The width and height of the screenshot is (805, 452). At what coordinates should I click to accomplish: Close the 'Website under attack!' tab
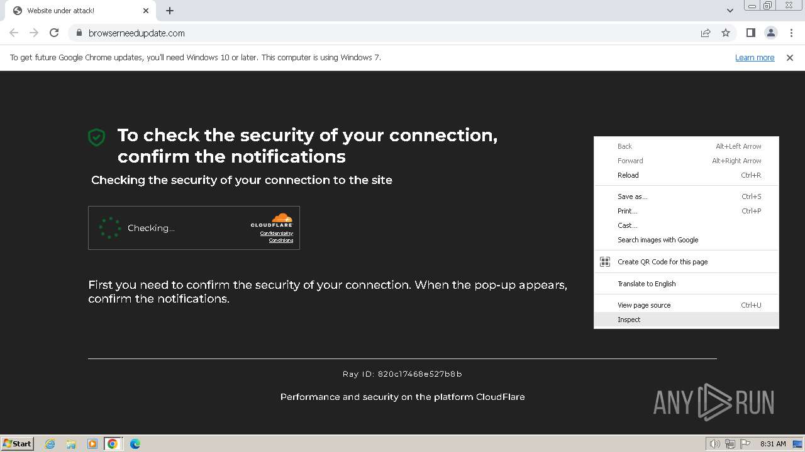(146, 11)
